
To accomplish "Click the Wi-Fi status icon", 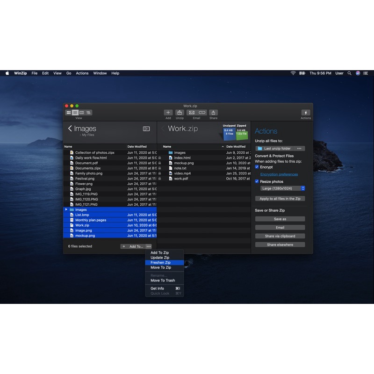I will point(293,73).
